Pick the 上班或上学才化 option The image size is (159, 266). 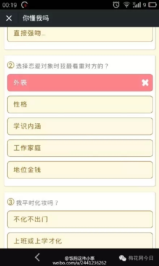coord(80,241)
